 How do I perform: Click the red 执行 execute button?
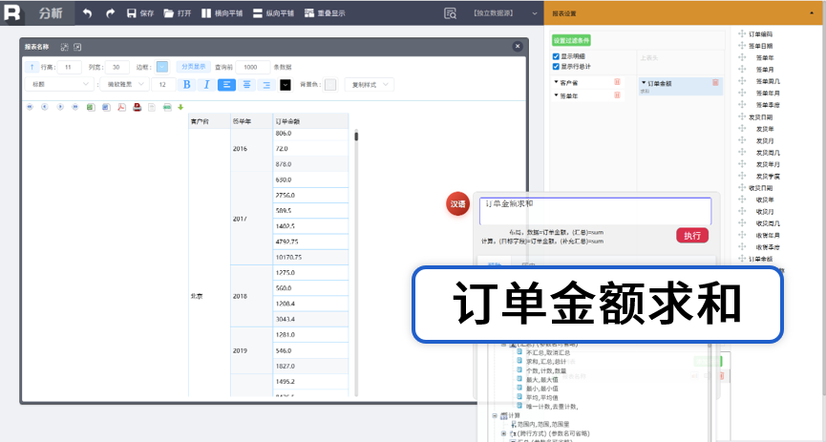(692, 235)
